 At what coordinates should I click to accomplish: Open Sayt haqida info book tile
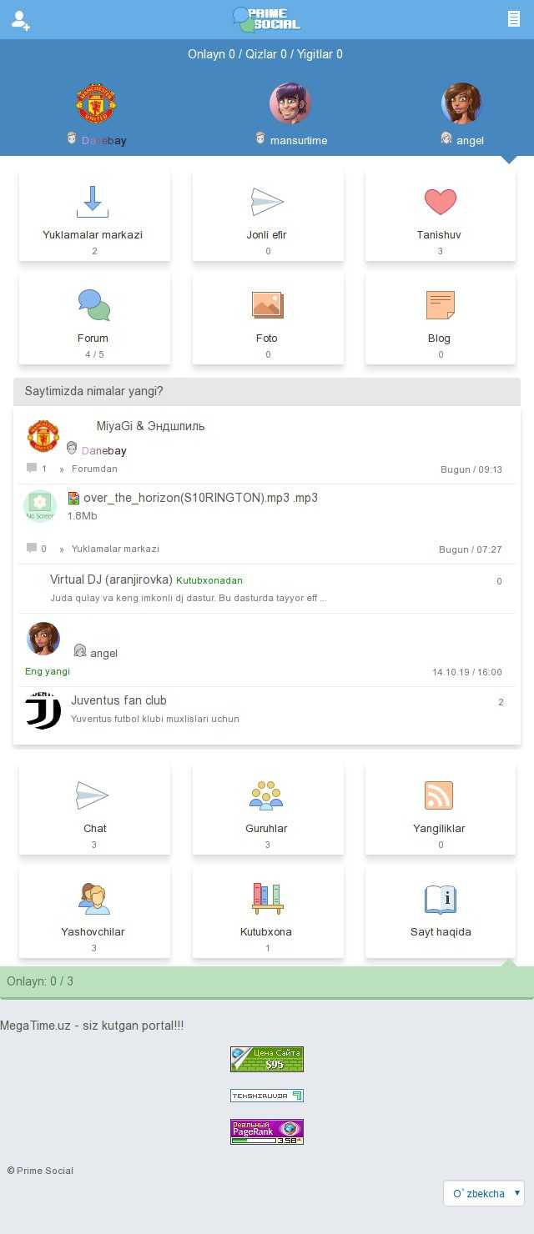pyautogui.click(x=441, y=912)
